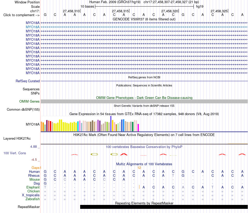Screen dimensions: 248x213
Task: Click the orange Gaps label
Action: point(36,168)
